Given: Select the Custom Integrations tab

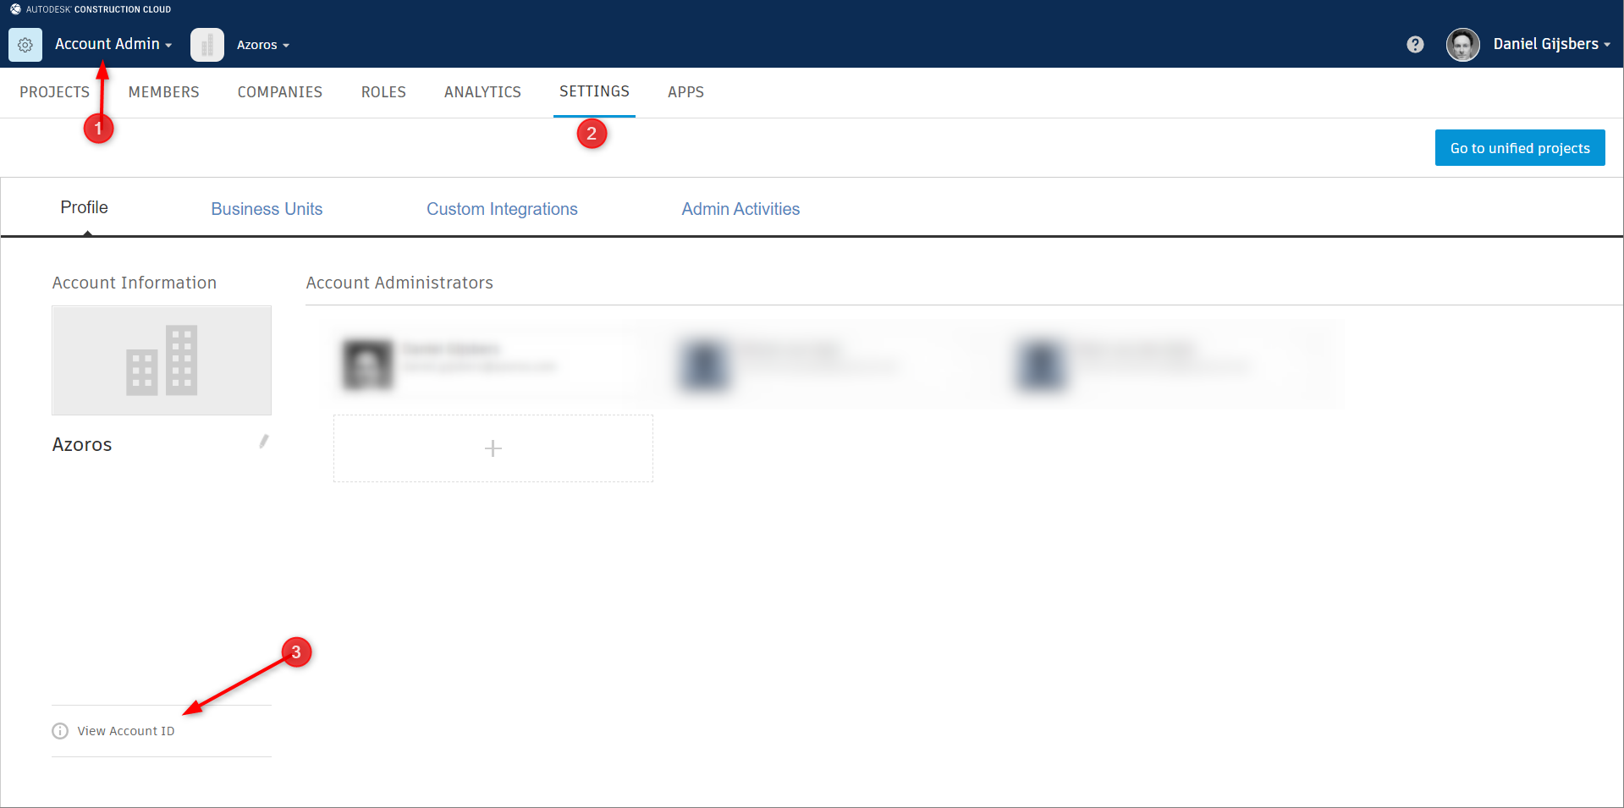Looking at the screenshot, I should (x=502, y=208).
